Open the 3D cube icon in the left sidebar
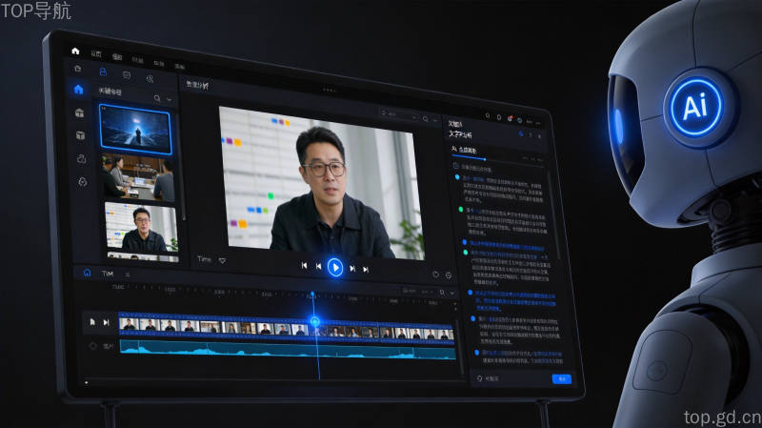Viewport: 762px width, 428px height. [81, 135]
